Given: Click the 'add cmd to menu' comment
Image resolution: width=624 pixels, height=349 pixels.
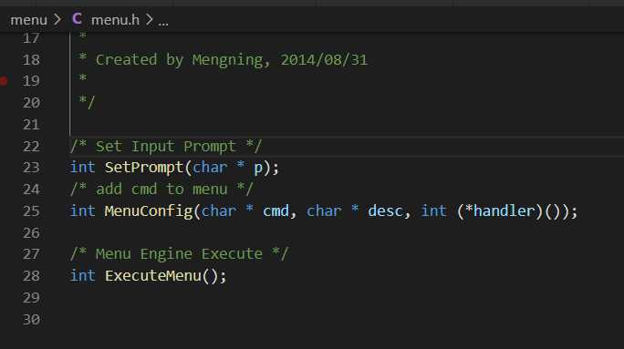Looking at the screenshot, I should 161,190.
